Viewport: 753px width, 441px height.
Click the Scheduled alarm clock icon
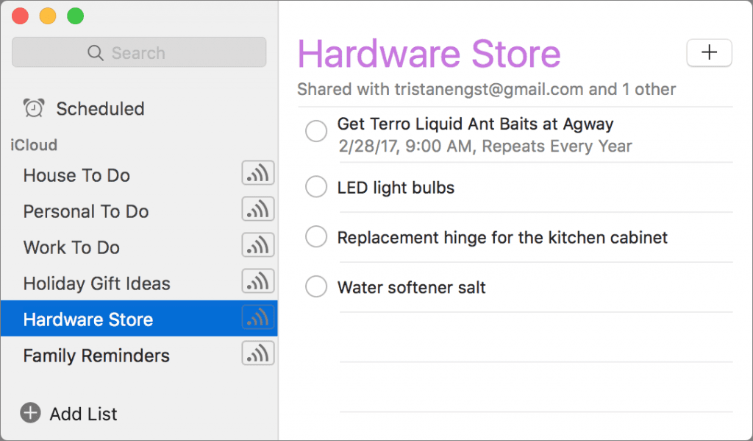click(34, 108)
